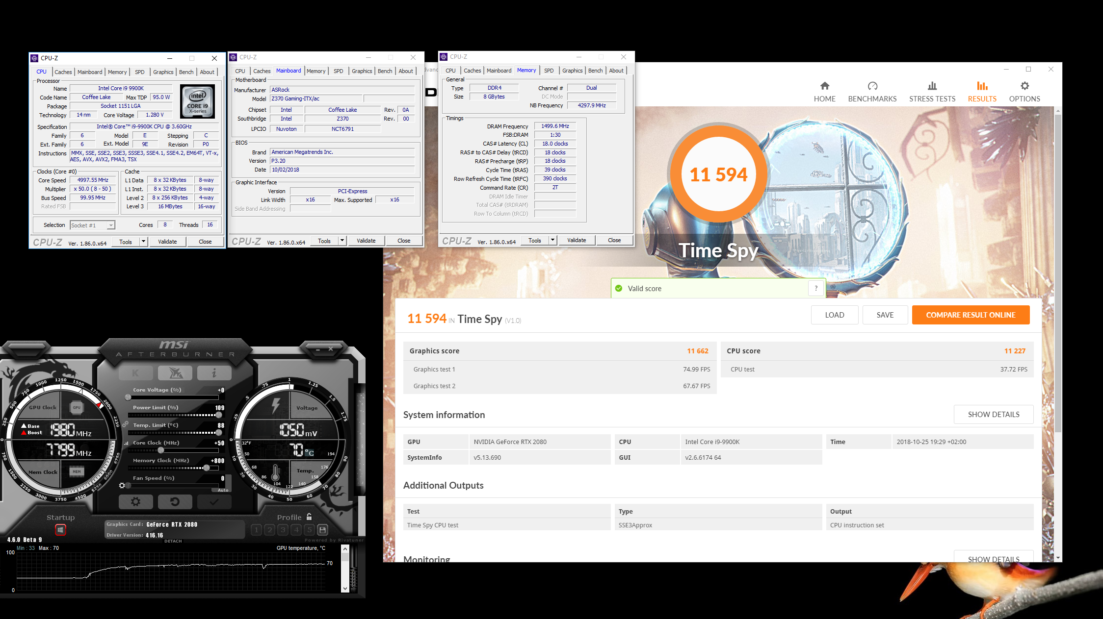Click COMPARE RESULT ONLINE button
Viewport: 1103px width, 619px height.
971,315
